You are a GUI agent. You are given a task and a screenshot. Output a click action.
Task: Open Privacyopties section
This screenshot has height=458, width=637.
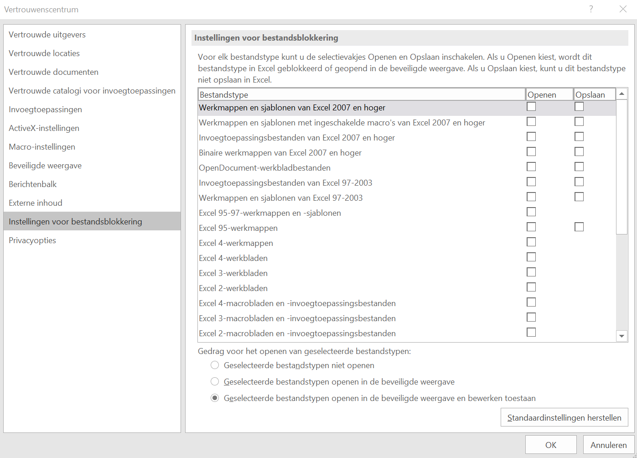92,240
